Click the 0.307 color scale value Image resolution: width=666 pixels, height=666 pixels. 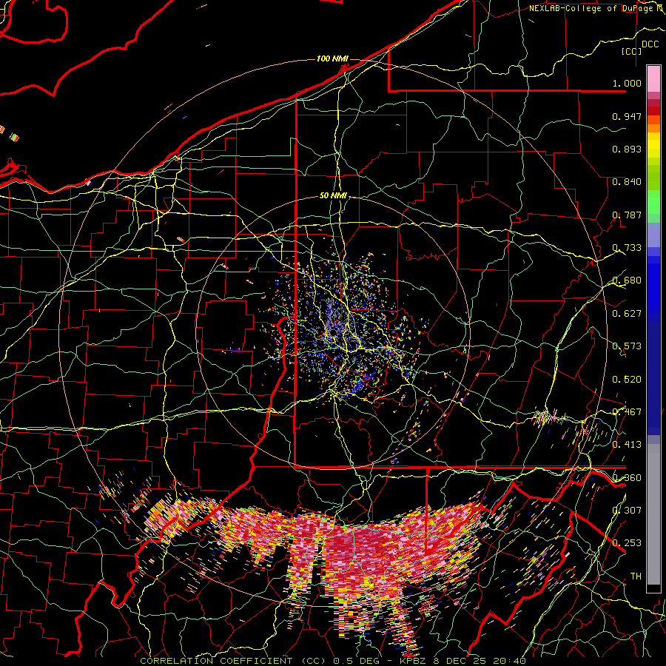point(627,510)
